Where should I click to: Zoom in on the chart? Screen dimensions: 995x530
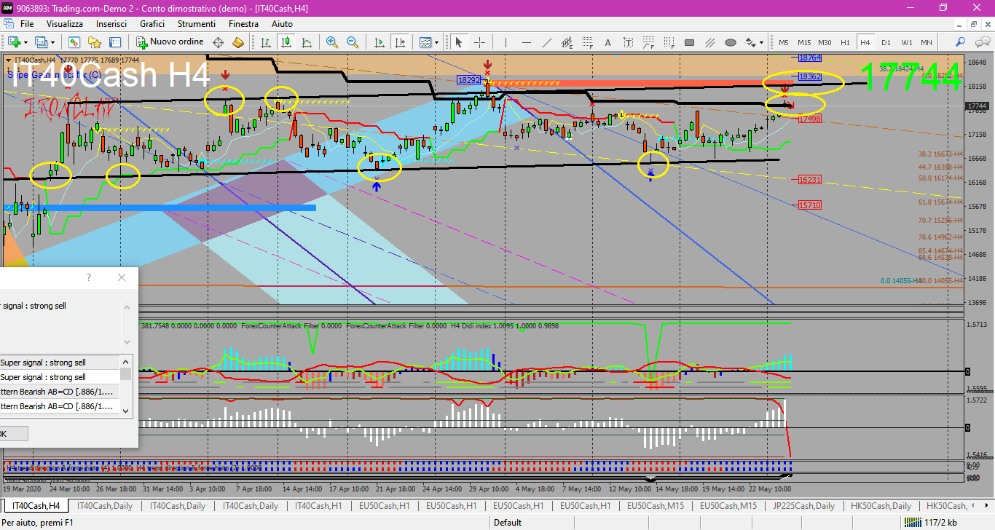point(332,42)
